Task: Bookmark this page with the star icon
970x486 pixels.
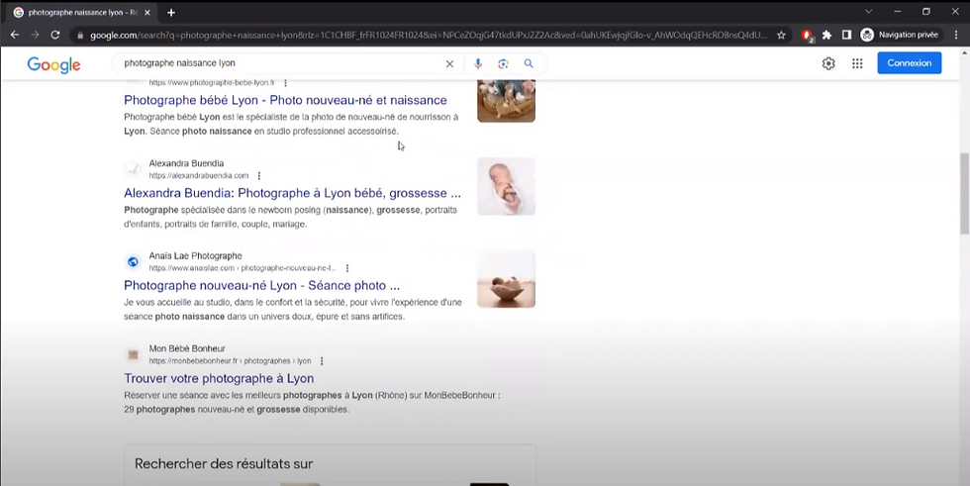Action: click(781, 36)
